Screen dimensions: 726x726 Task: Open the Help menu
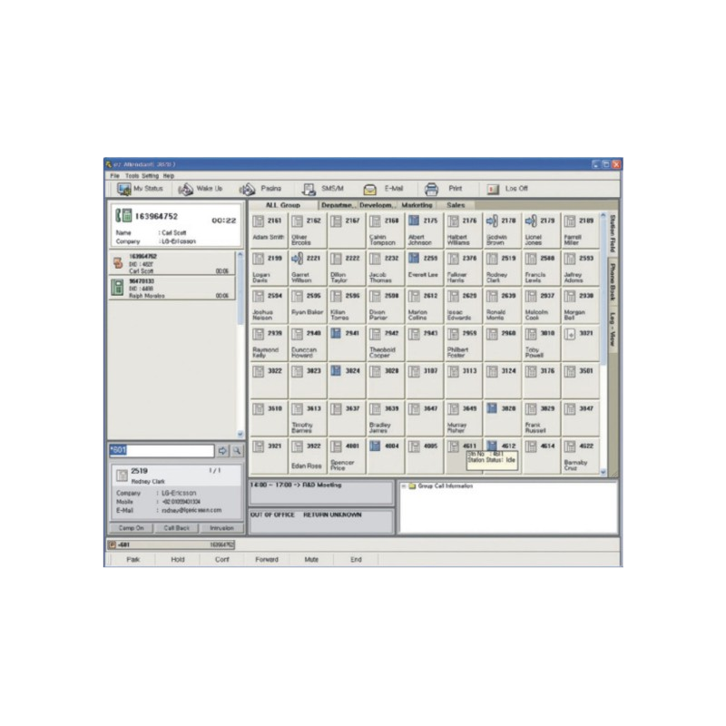click(x=169, y=176)
